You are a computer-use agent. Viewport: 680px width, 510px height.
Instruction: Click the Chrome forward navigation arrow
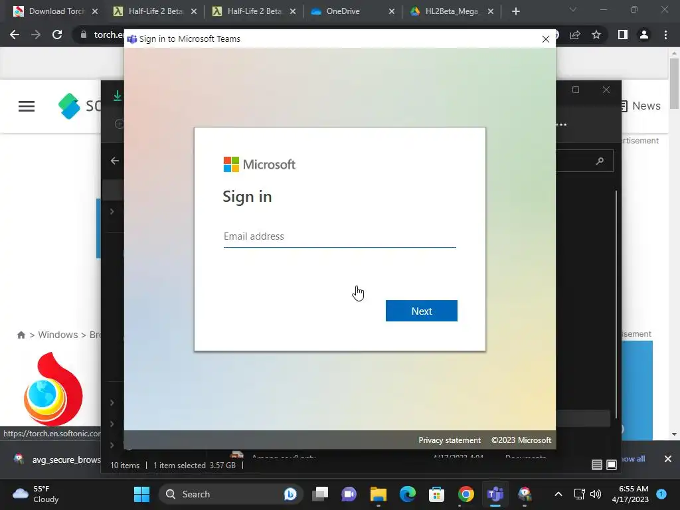click(36, 35)
